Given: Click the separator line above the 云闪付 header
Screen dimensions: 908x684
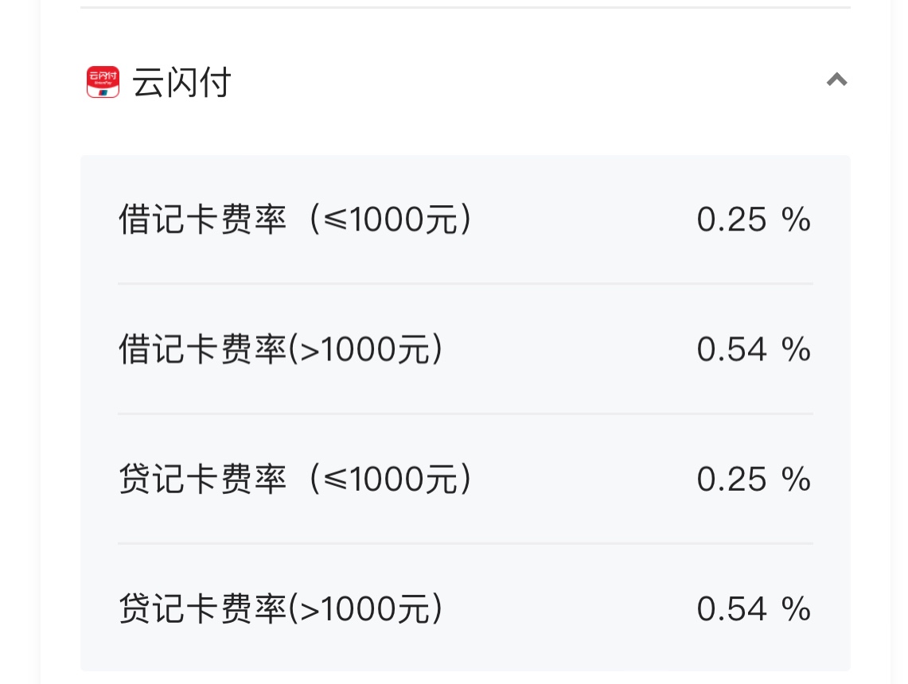Looking at the screenshot, I should click(x=466, y=8).
